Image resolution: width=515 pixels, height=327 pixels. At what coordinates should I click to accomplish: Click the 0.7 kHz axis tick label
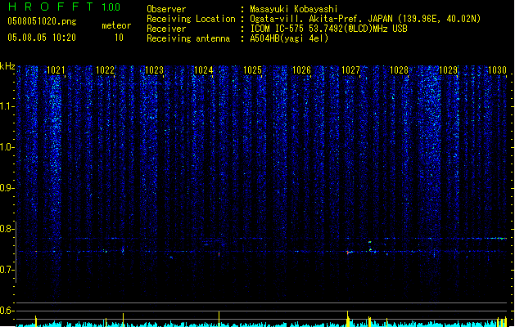click(x=7, y=270)
